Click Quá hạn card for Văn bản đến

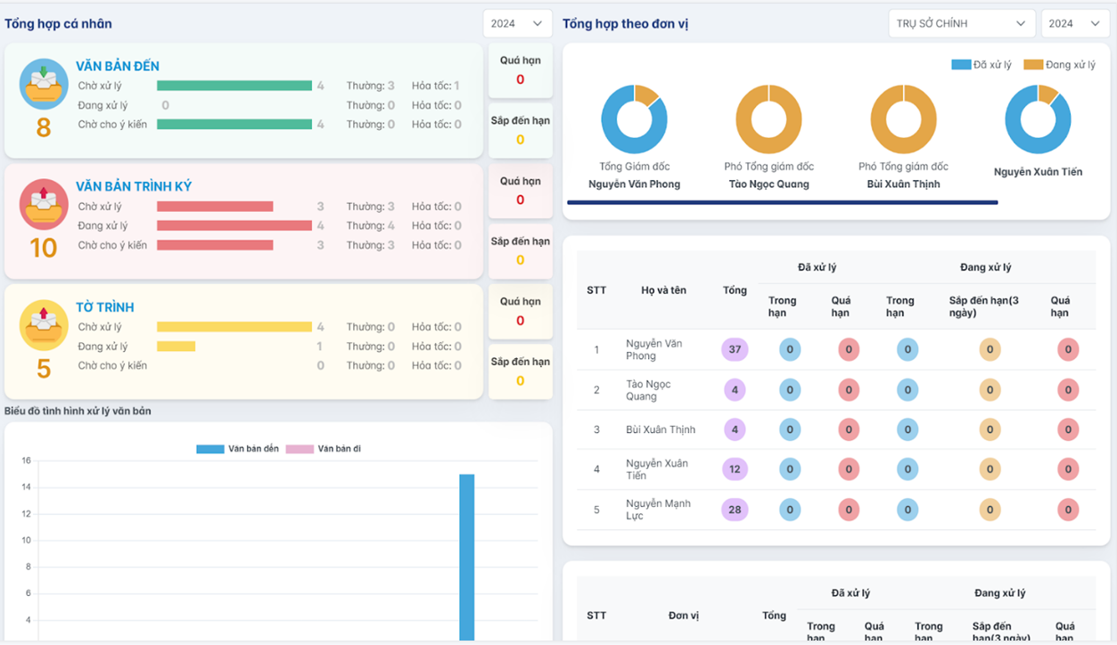521,71
